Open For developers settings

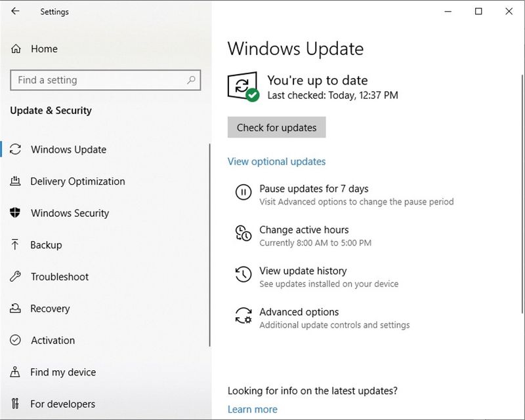62,404
